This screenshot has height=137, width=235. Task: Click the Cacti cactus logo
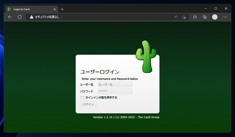(x=146, y=57)
